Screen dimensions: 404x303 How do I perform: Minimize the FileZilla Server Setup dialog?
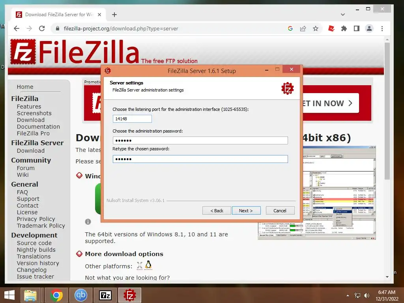click(267, 69)
